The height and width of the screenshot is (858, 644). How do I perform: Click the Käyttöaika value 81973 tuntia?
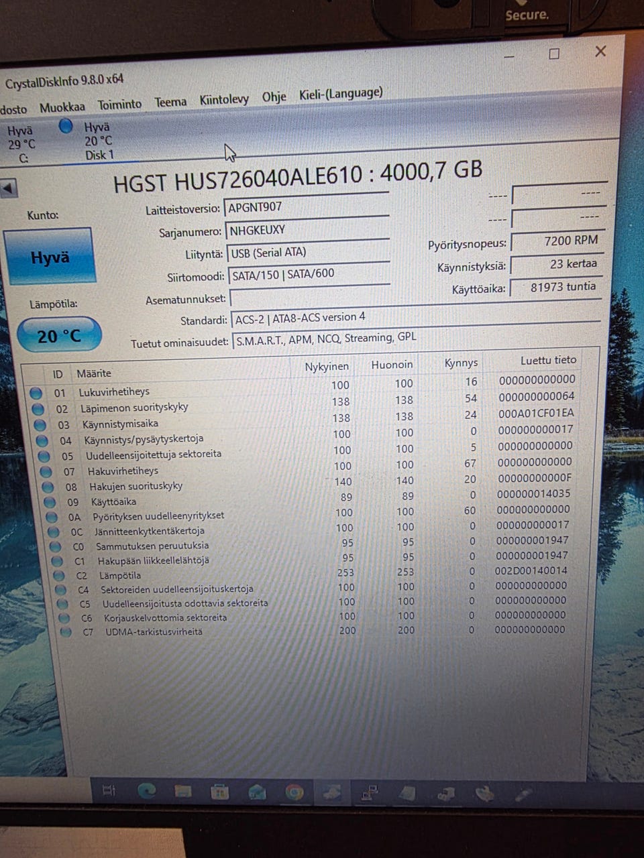556,288
